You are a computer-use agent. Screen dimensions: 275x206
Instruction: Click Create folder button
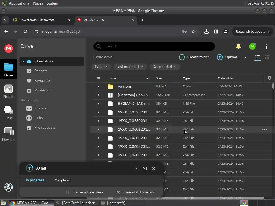194,57
